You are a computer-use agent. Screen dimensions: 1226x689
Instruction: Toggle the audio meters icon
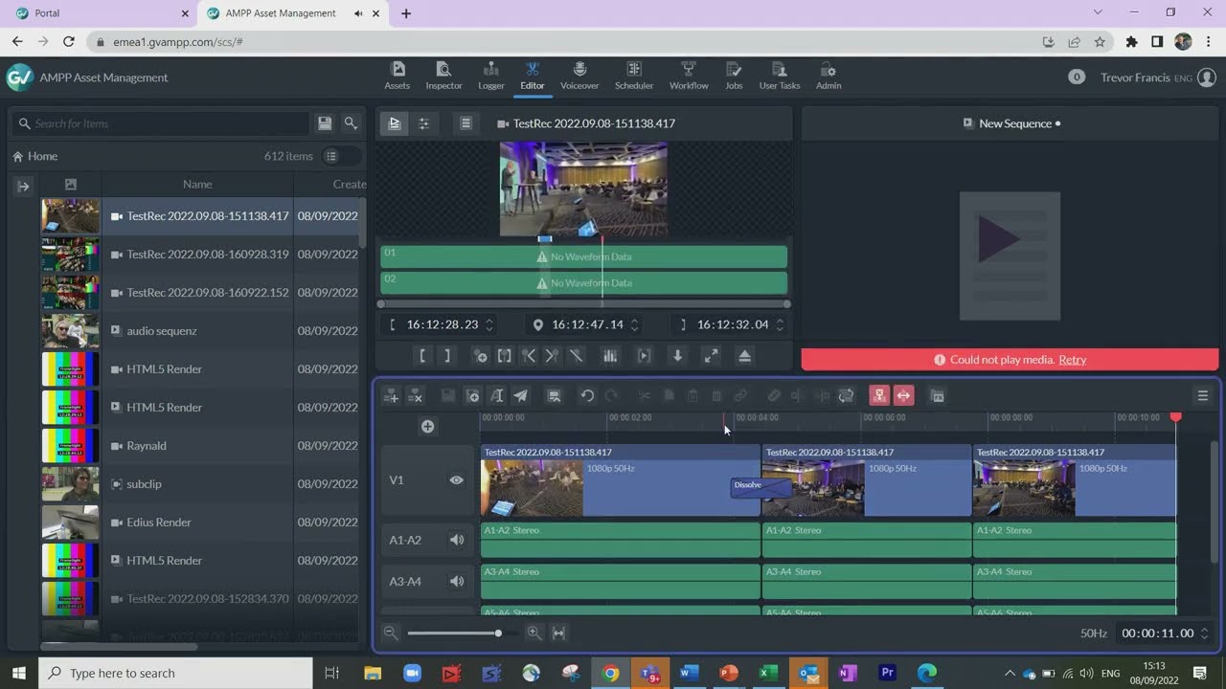[609, 356]
